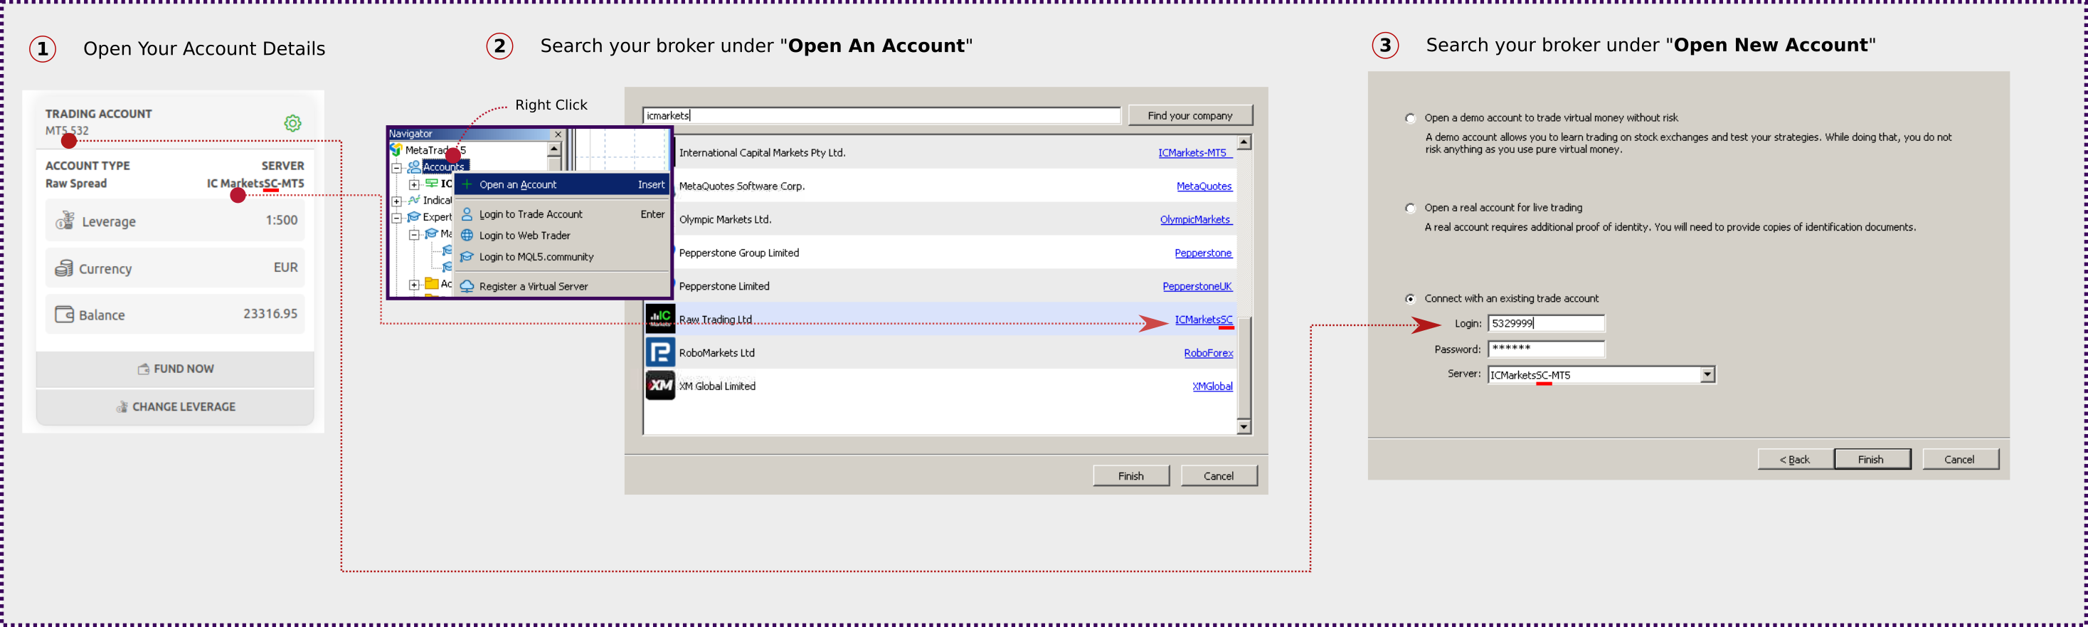Choose Login to Web Trader menu entry
The width and height of the screenshot is (2088, 627).
point(563,236)
